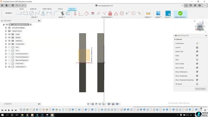Screen dimensions: 208x117
Task: Collapse the Options section in Sketch Palette
Action: coord(175,39)
